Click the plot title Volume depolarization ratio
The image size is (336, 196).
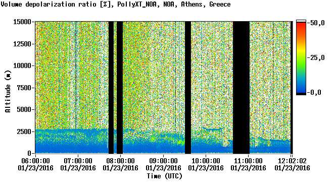click(49, 4)
